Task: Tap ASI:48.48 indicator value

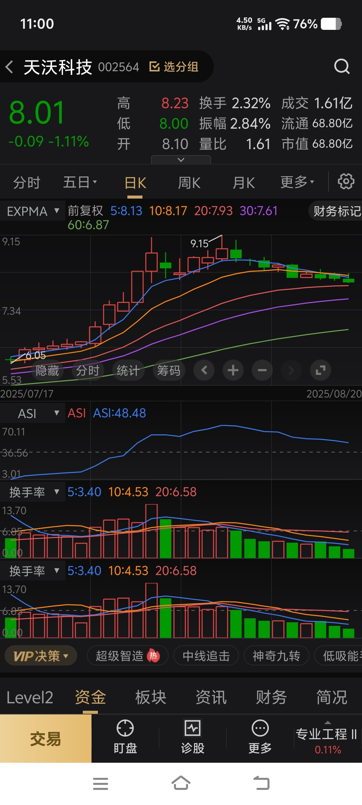Action: coord(119,413)
